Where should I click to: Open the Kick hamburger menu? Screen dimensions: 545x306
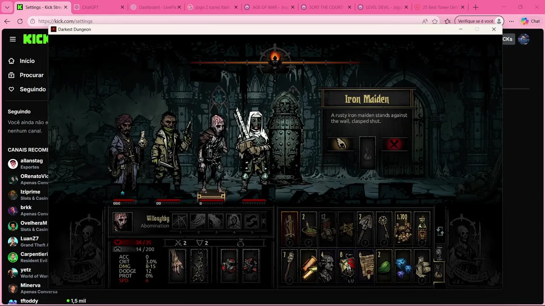(x=13, y=39)
